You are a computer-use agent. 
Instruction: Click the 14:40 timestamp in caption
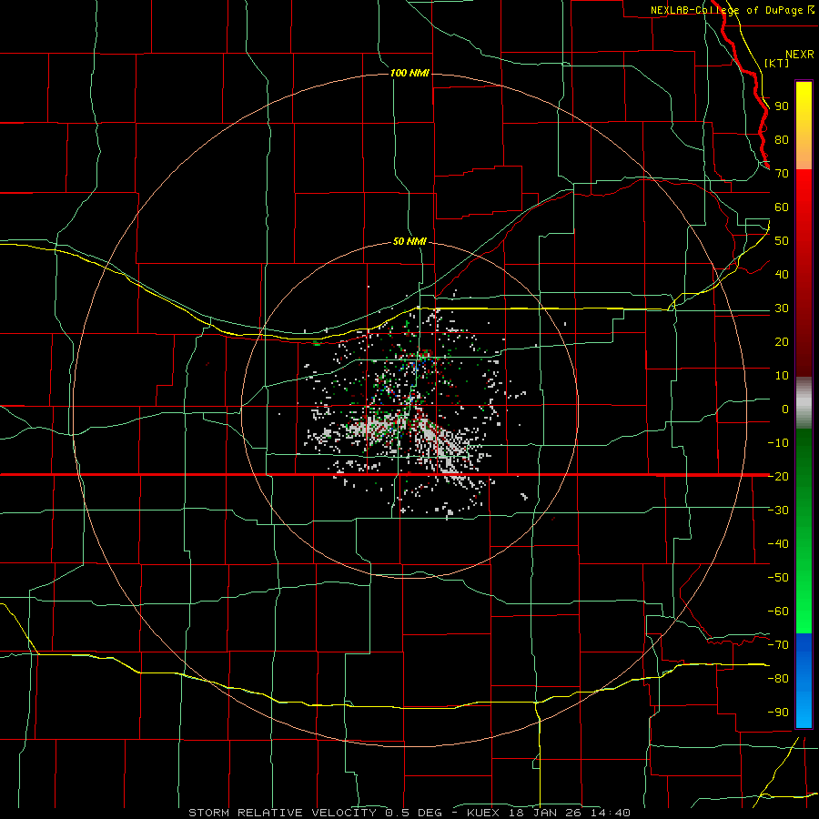tap(612, 813)
